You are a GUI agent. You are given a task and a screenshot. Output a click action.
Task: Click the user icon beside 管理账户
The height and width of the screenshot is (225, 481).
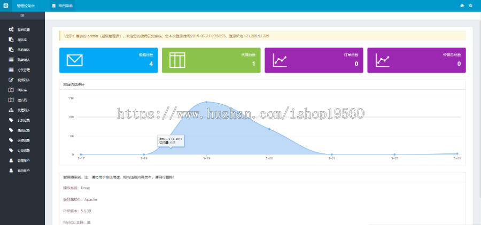pos(11,160)
